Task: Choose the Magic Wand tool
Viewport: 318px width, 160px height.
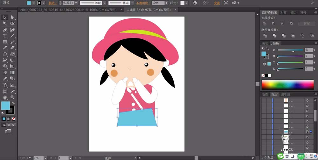Action: coord(5,23)
